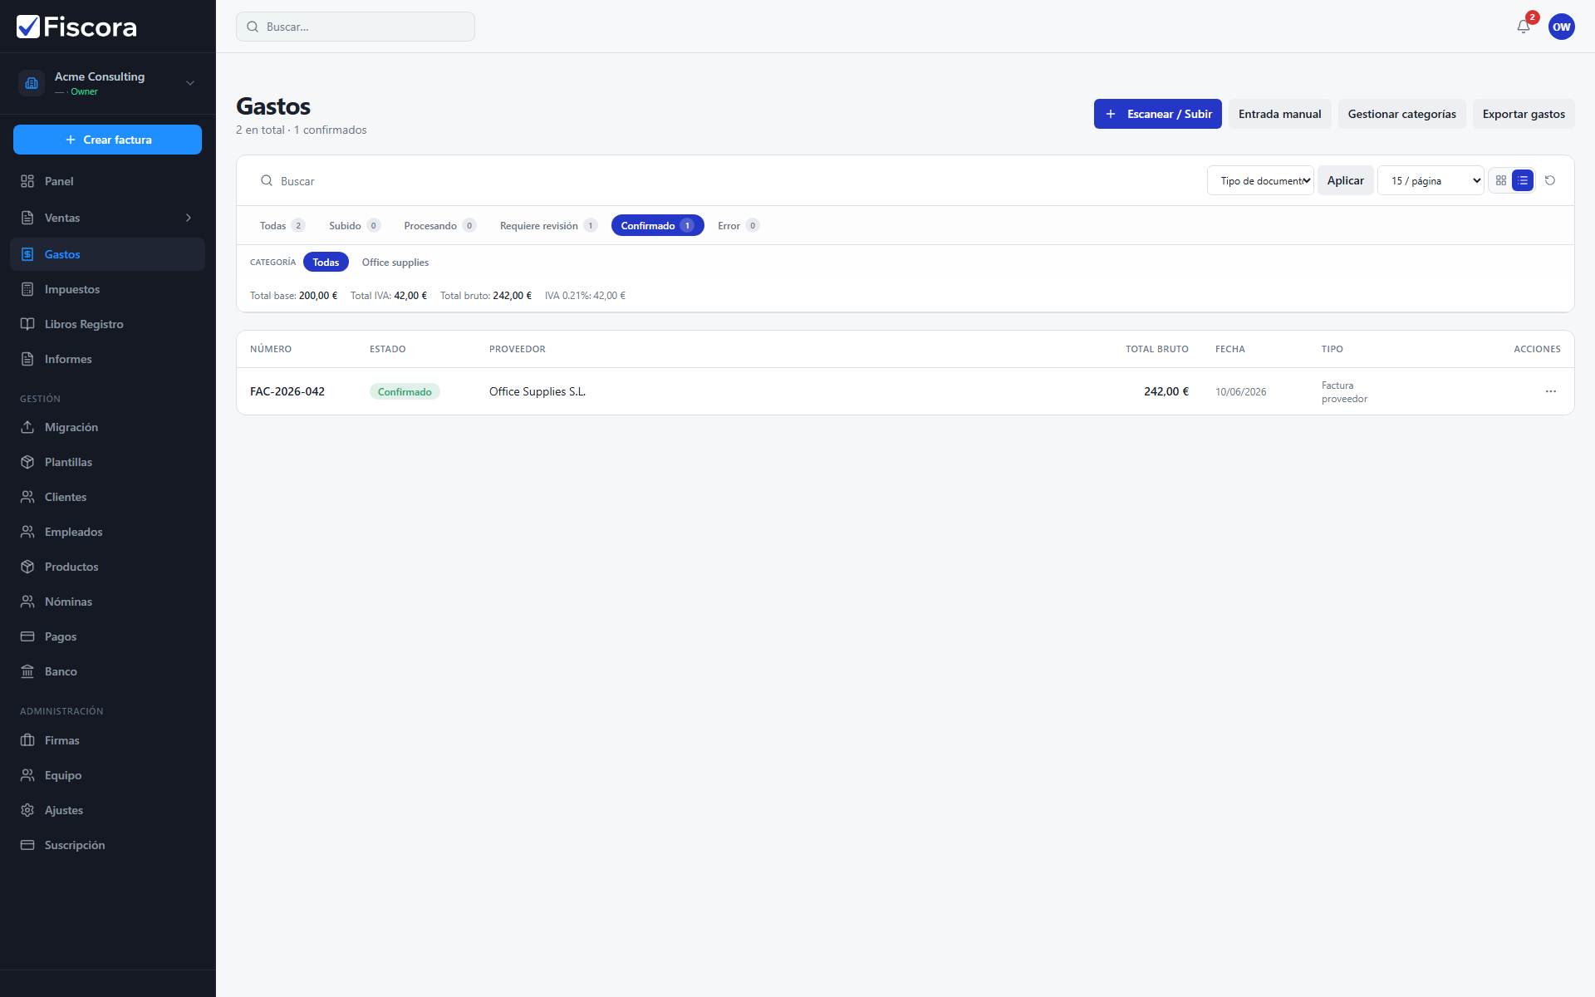Open the 15 / página dropdown
The height and width of the screenshot is (997, 1595).
point(1431,180)
